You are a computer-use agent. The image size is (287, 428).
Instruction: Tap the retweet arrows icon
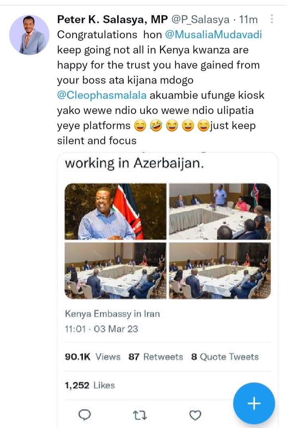click(x=140, y=415)
